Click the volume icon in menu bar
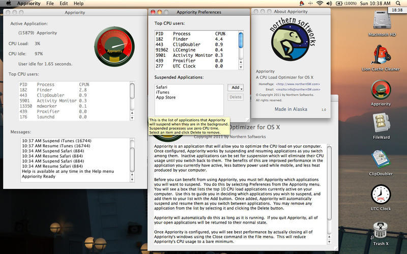407x254 pixels. tap(329, 4)
